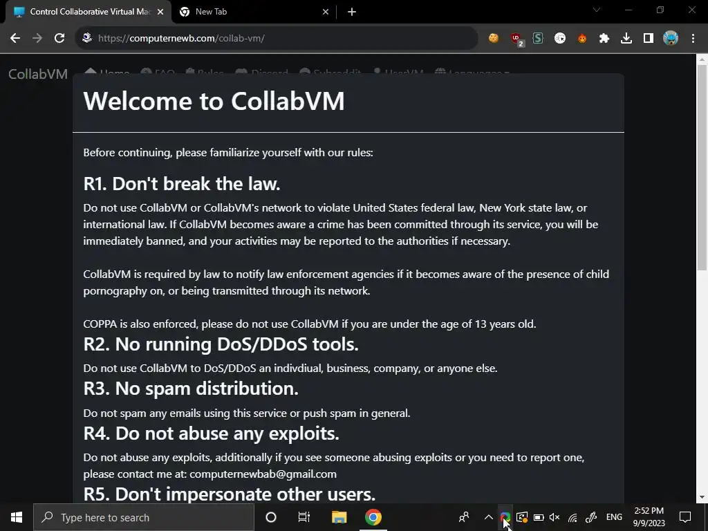Open a new browser tab
The width and height of the screenshot is (708, 531).
352,12
